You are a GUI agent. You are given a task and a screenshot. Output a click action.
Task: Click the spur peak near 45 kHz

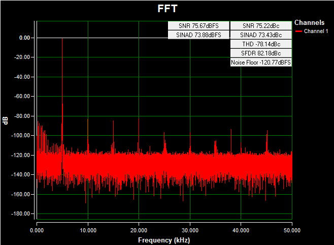pyautogui.click(x=266, y=131)
